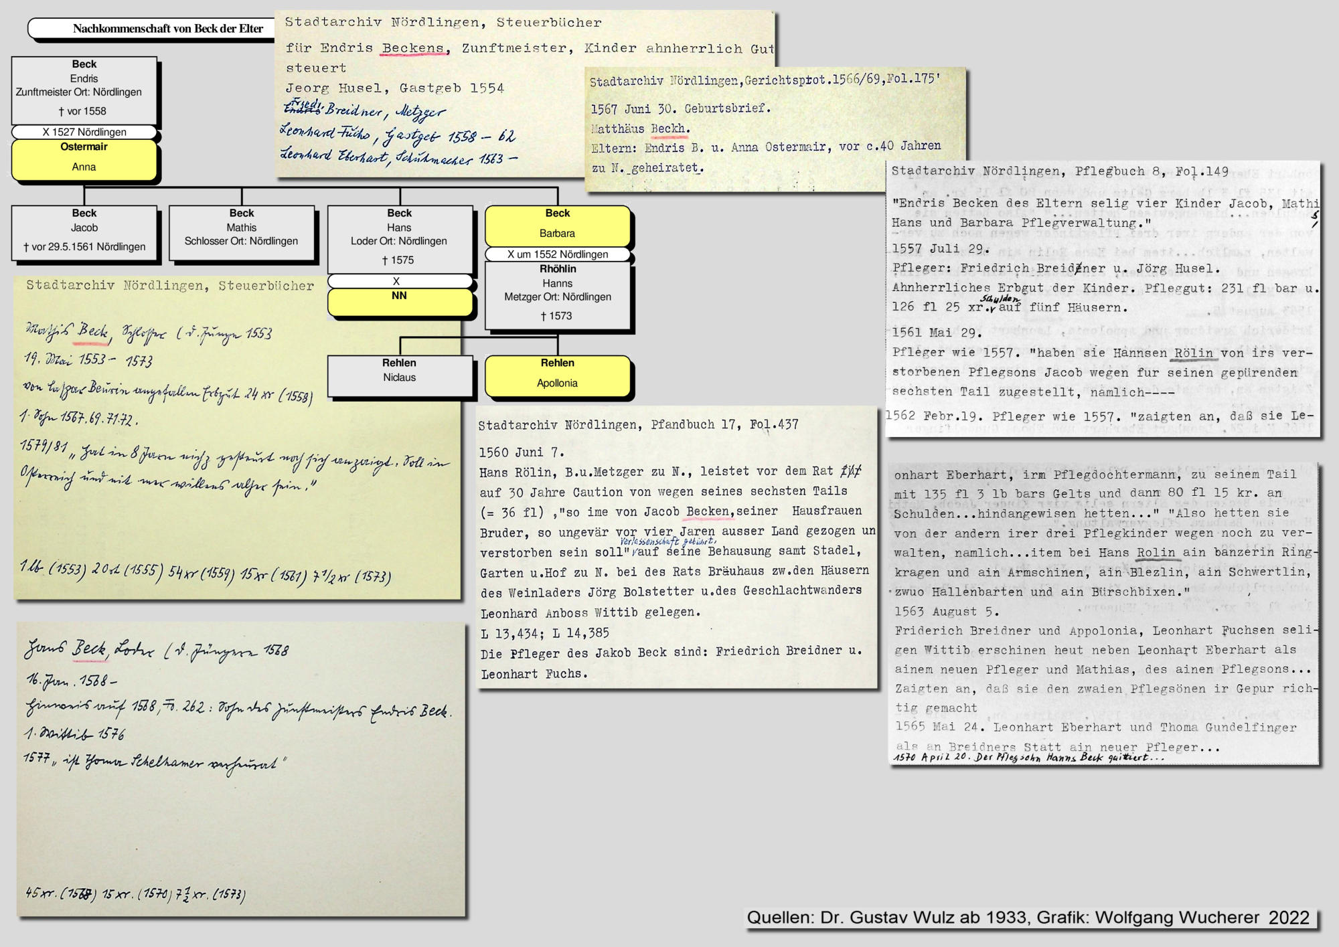This screenshot has width=1339, height=947.
Task: Click the X 1527 Nördlingen marriage label
Action: coord(84,132)
